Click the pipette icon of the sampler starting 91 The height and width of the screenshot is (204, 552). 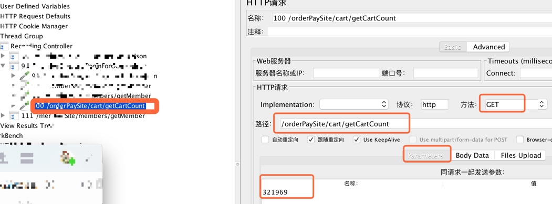pos(24,76)
